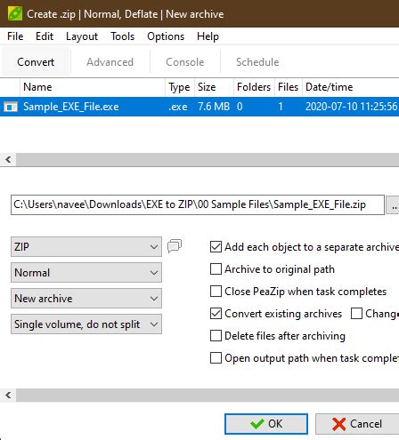Enable Close PeaZip when task completes

tap(216, 292)
